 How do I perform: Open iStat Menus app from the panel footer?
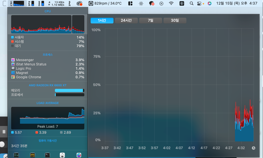point(79,155)
